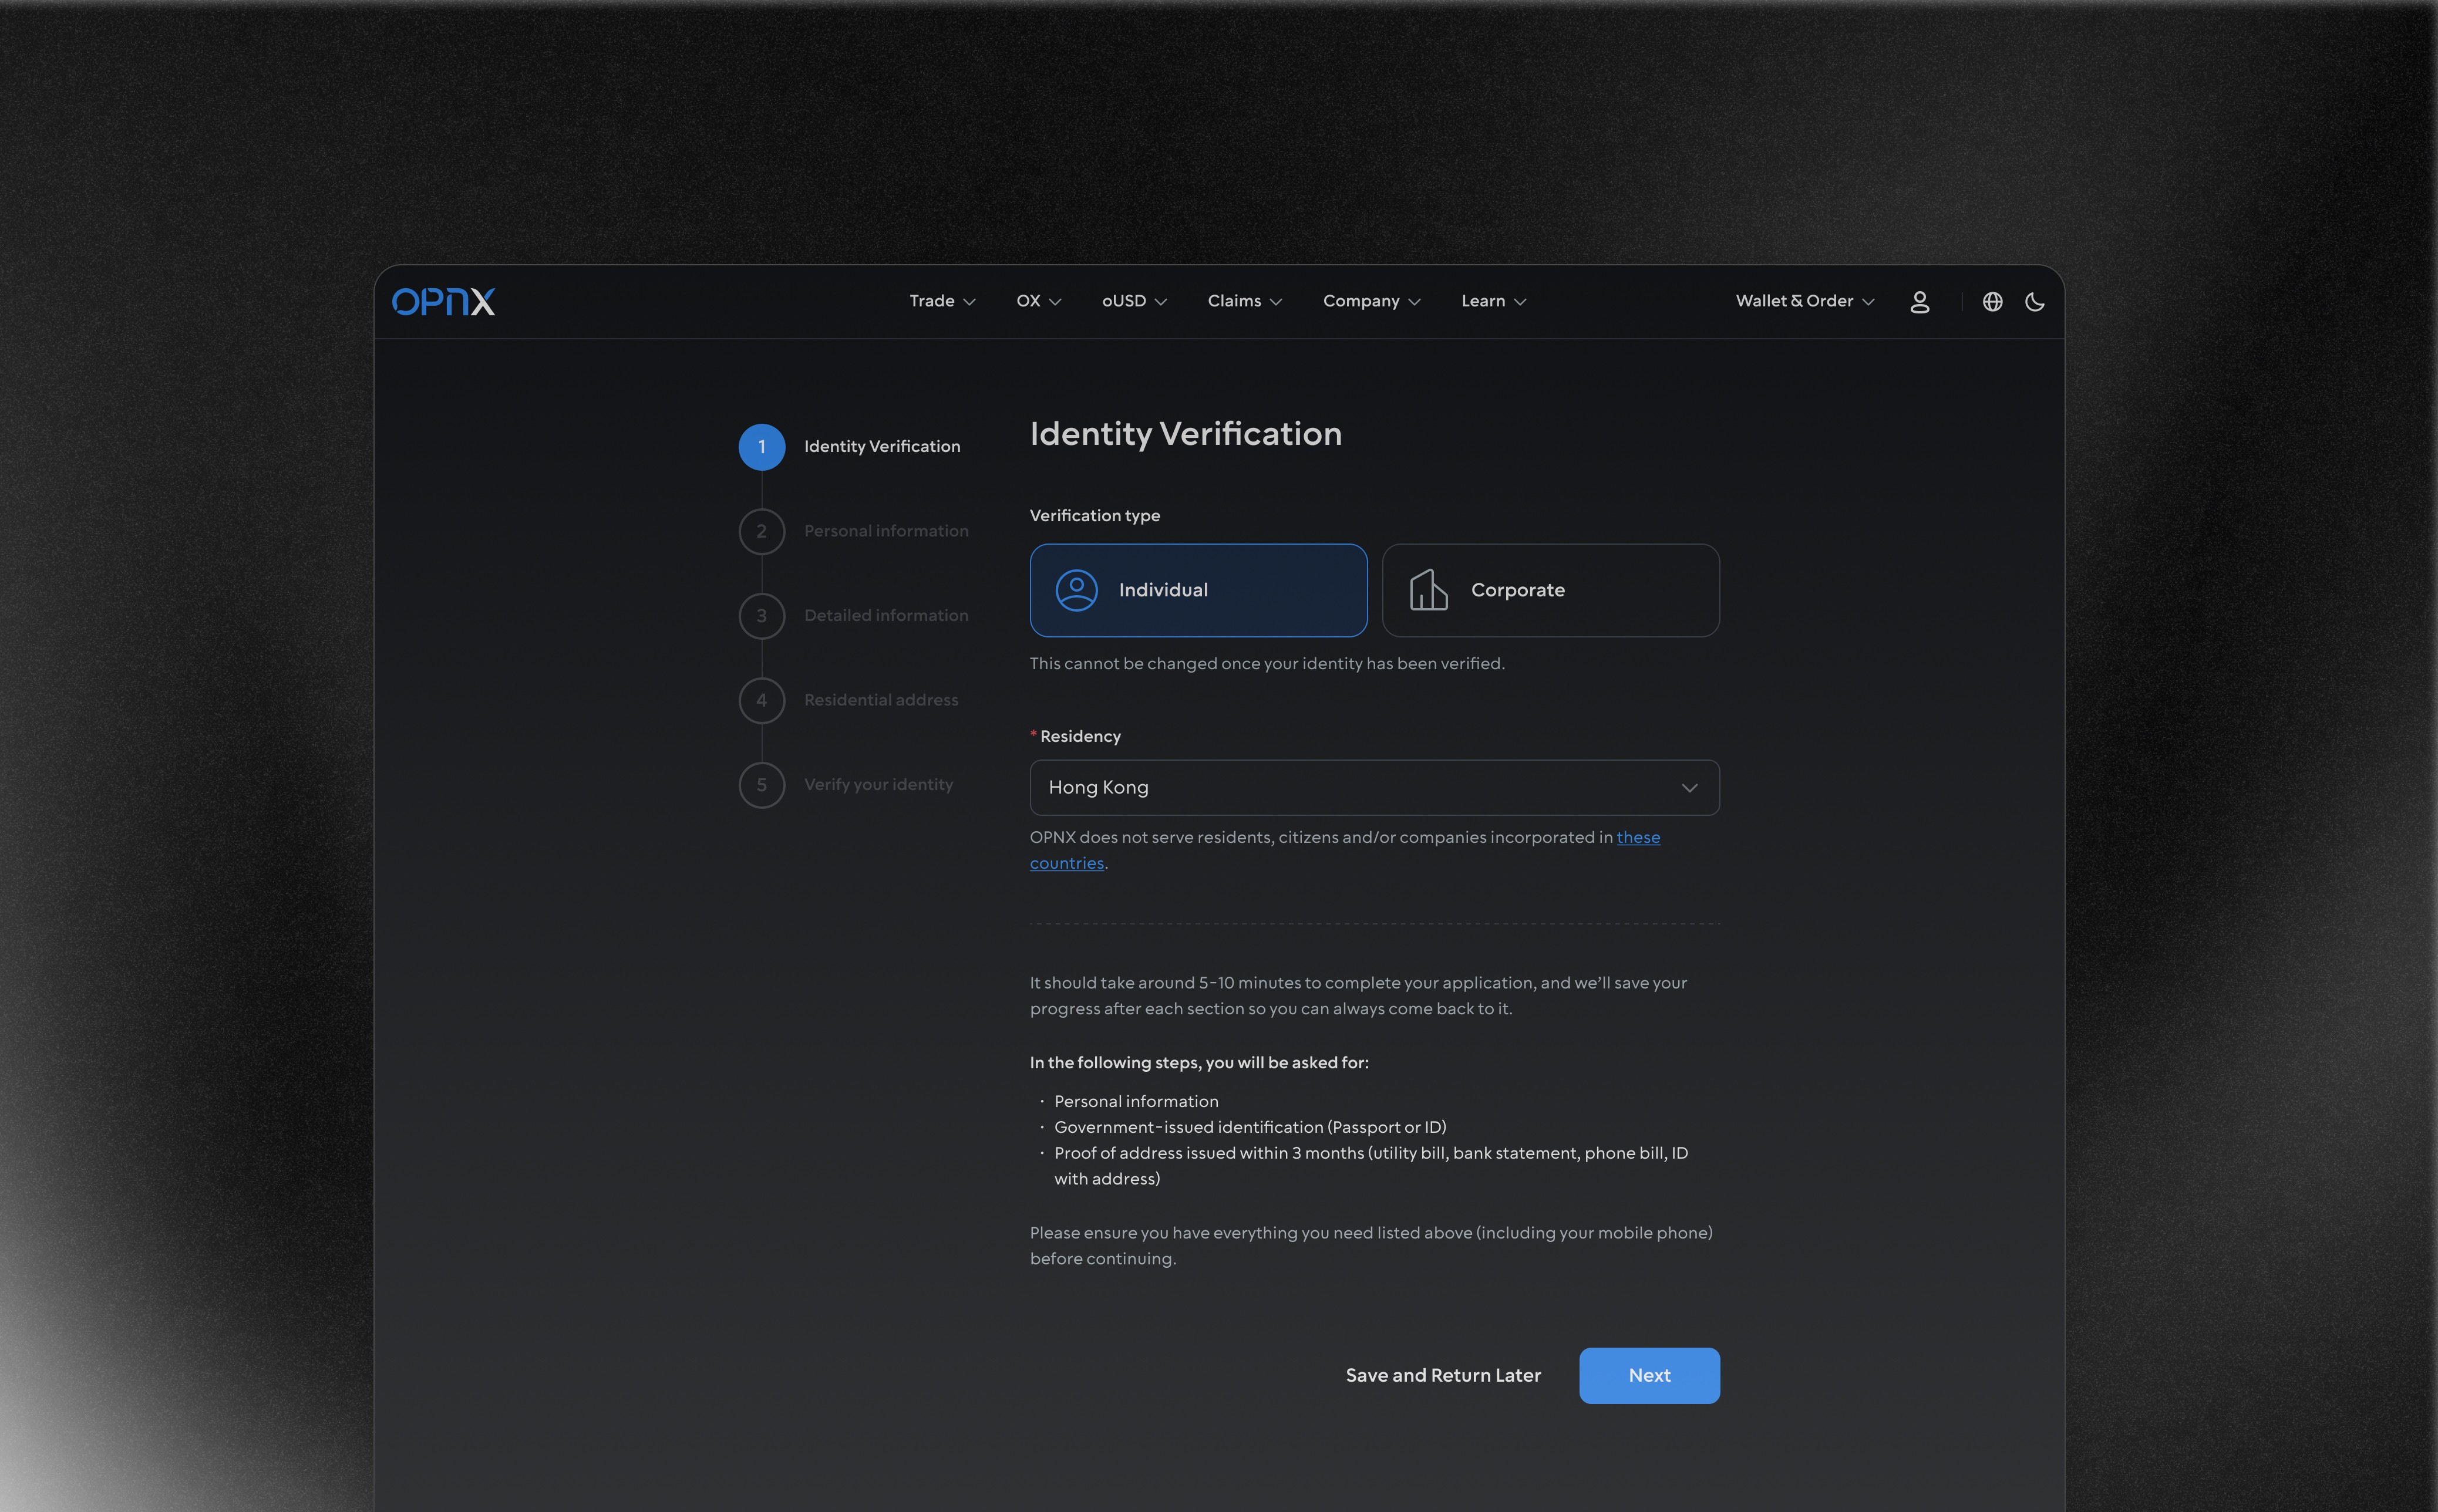Screen dimensions: 2438x1512
Task: Expand the Trade menu
Action: [x=941, y=301]
